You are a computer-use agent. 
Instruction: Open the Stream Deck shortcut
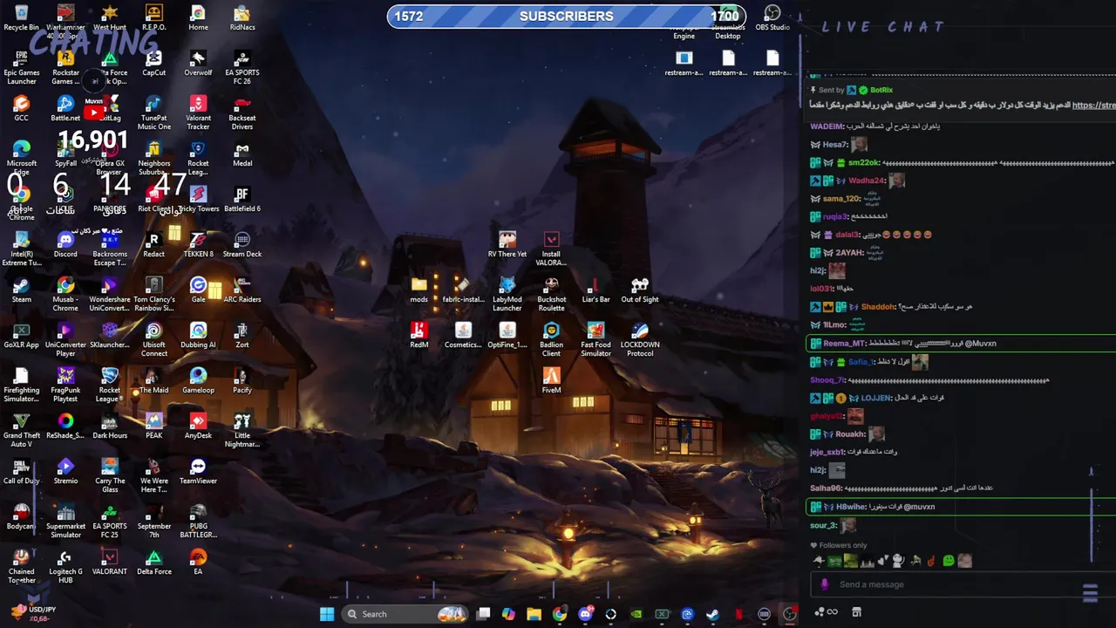(242, 244)
